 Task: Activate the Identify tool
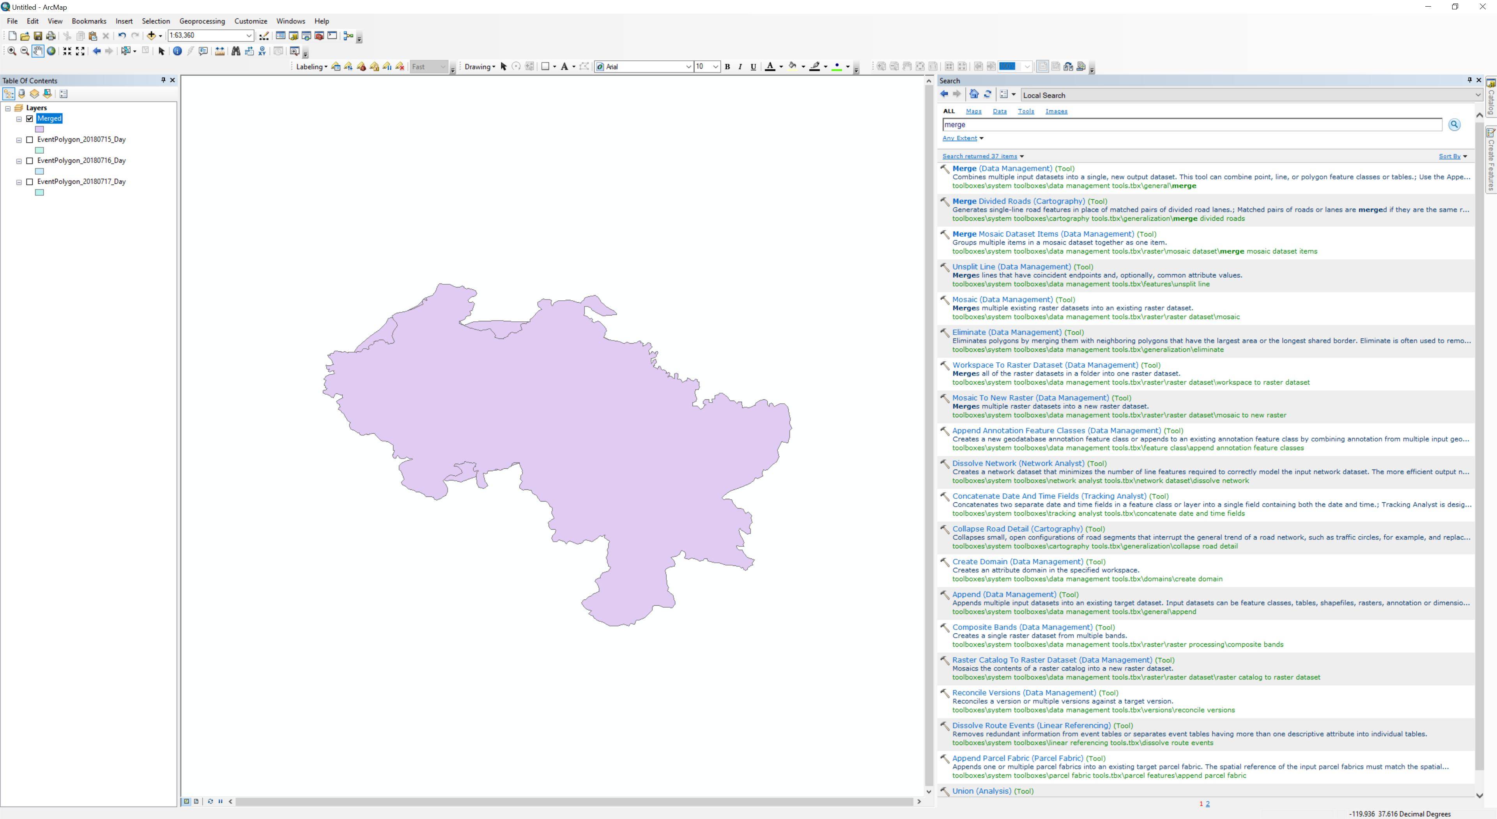click(x=177, y=51)
